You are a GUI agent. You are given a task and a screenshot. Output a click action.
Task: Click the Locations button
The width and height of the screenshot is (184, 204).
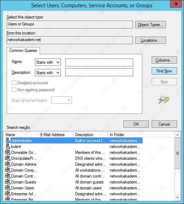click(x=151, y=40)
